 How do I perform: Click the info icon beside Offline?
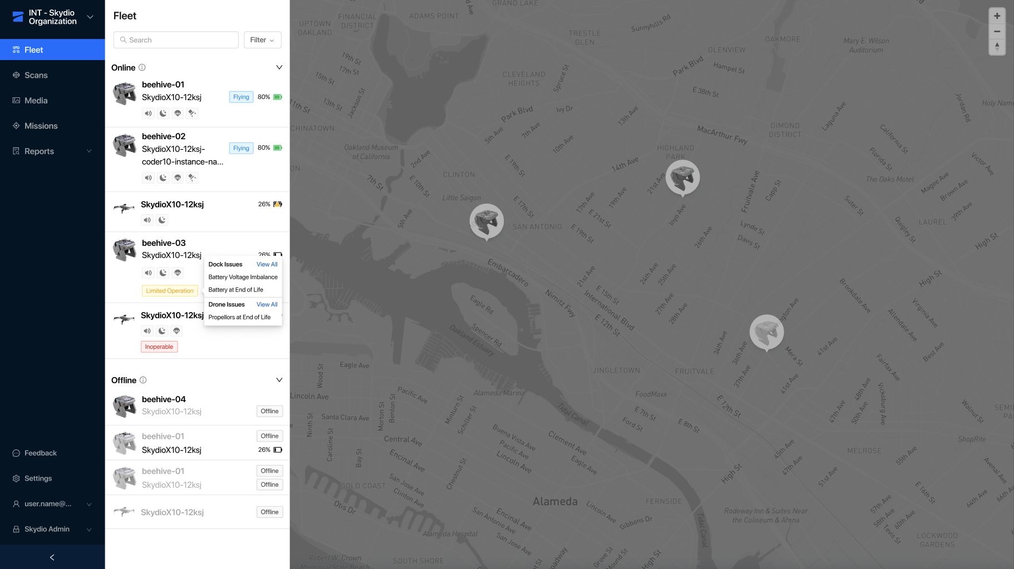point(143,380)
